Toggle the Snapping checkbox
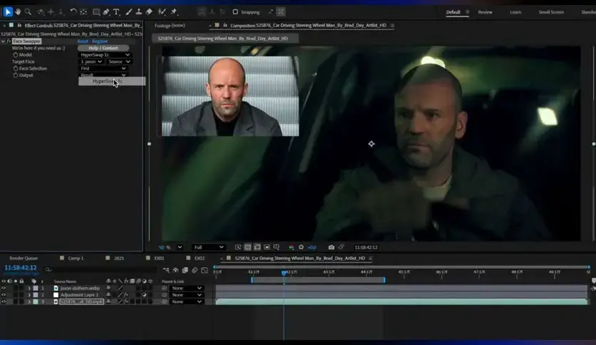Screen dimensions: 596x345 pos(235,12)
